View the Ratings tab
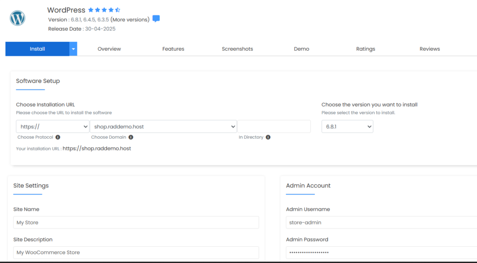Screen dimensions: 477x263 point(365,49)
